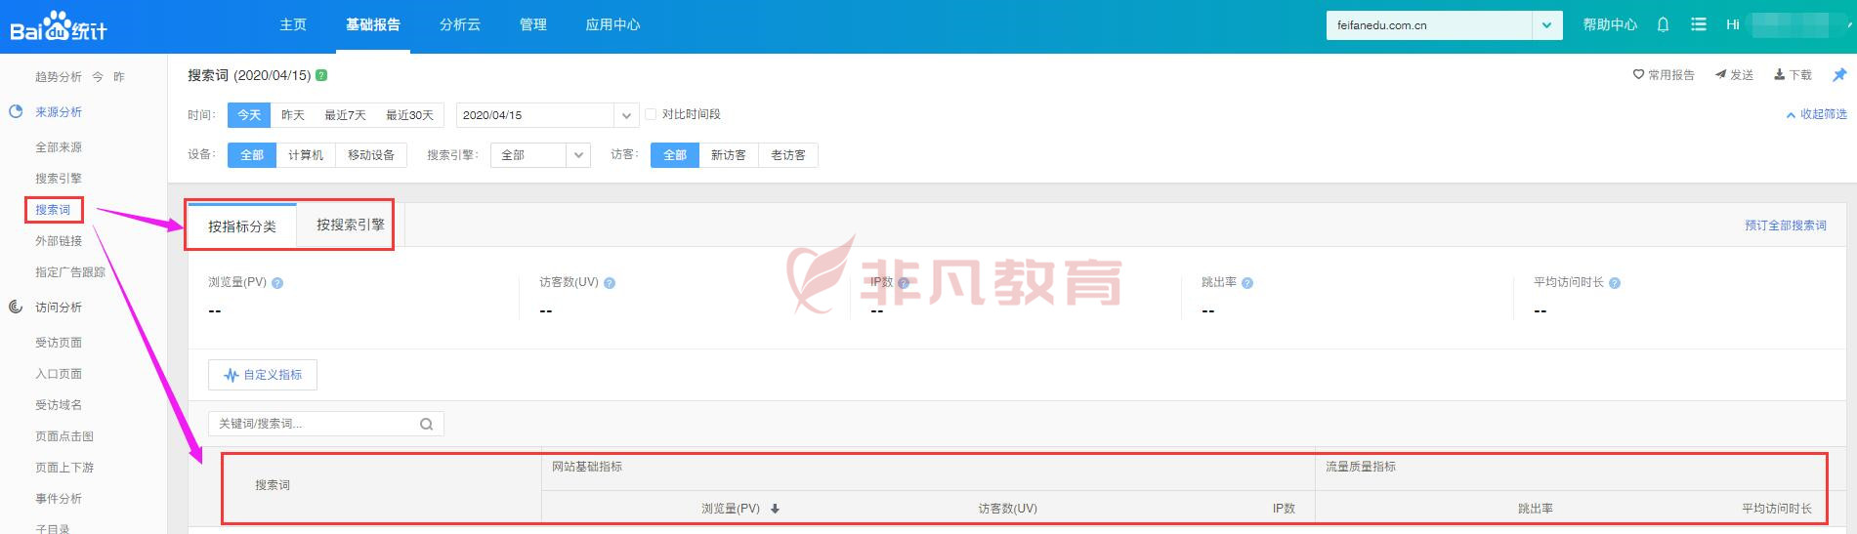Click the 自定义指标 button

coord(263,375)
